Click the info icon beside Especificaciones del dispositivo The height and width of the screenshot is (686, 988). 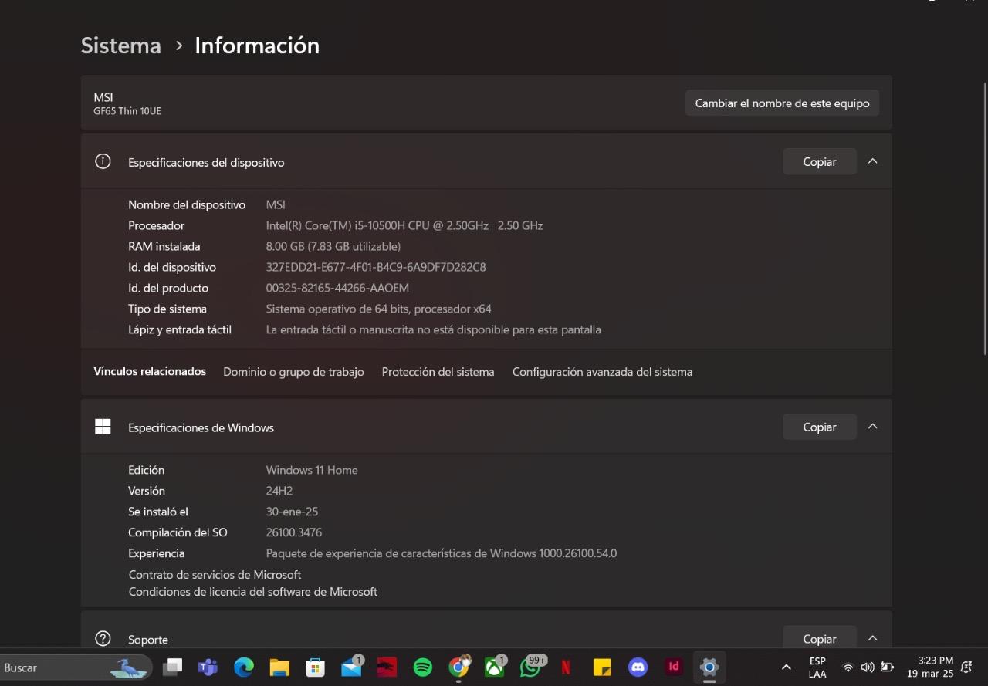[x=103, y=161]
